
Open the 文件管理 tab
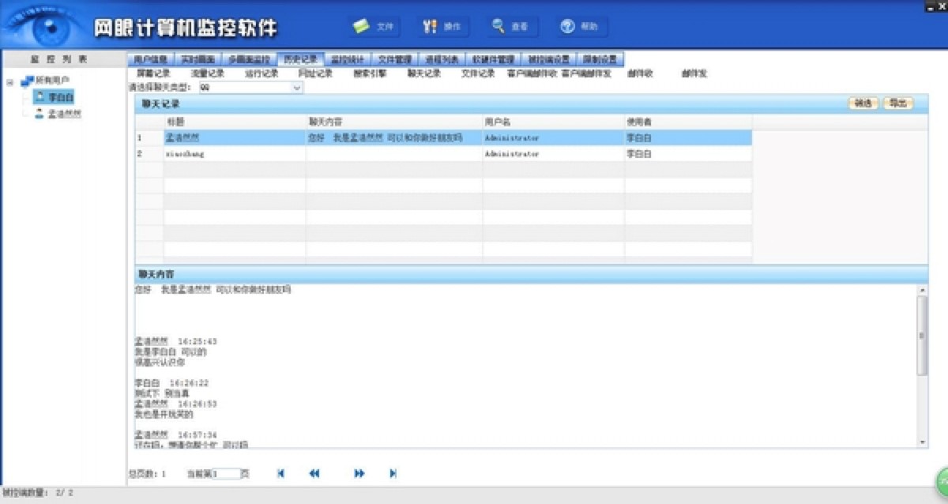(x=393, y=59)
